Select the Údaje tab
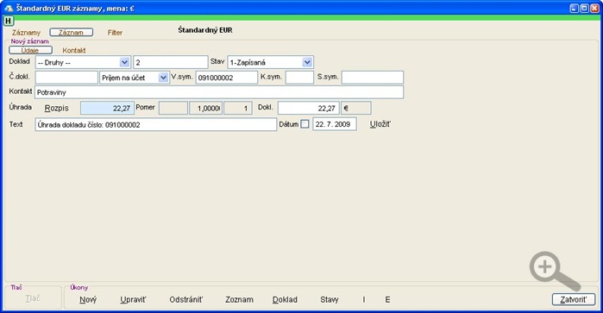Viewport: 603px width, 313px height. click(x=30, y=50)
